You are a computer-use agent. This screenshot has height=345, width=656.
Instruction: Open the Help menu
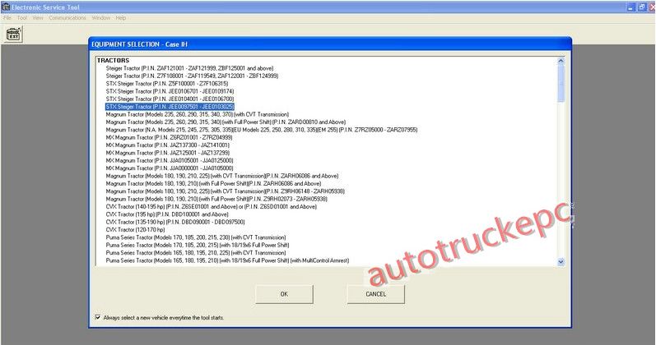click(x=121, y=18)
